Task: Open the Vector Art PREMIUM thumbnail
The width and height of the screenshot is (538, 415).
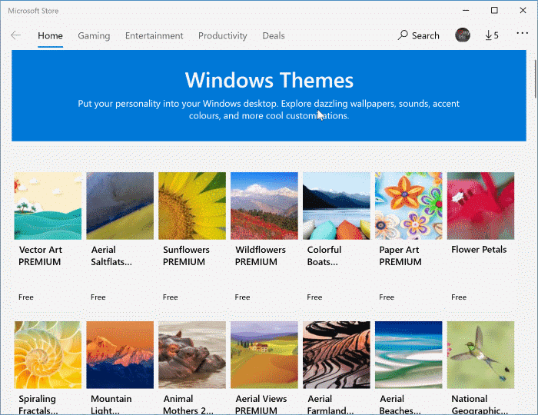Action: coord(48,206)
